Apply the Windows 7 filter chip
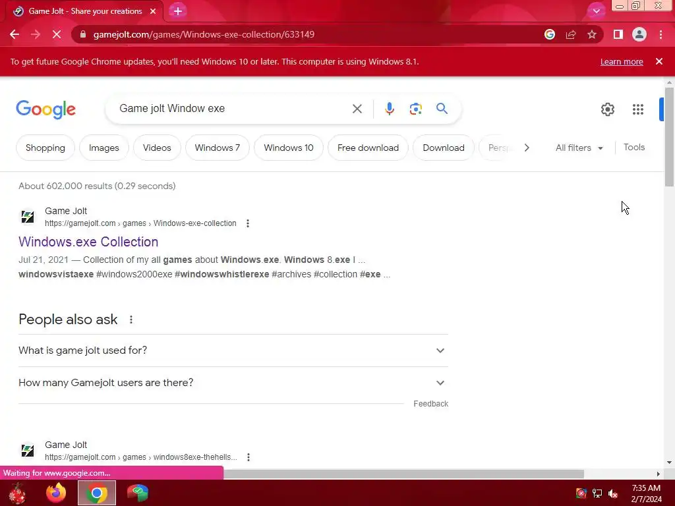 coord(218,148)
